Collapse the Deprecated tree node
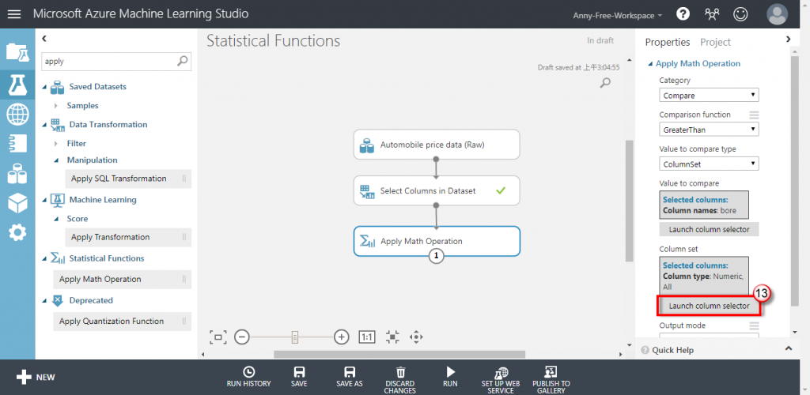The image size is (810, 395). pyautogui.click(x=44, y=300)
